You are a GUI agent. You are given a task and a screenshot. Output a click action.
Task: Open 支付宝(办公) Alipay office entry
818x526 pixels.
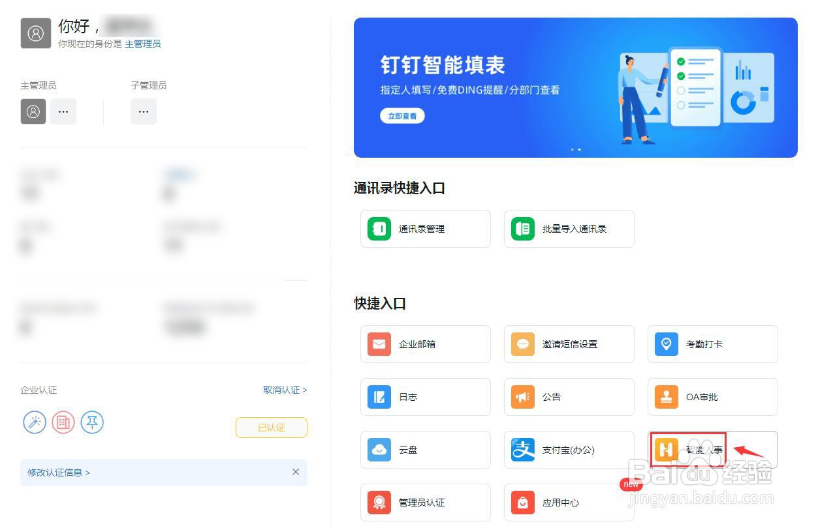point(569,450)
